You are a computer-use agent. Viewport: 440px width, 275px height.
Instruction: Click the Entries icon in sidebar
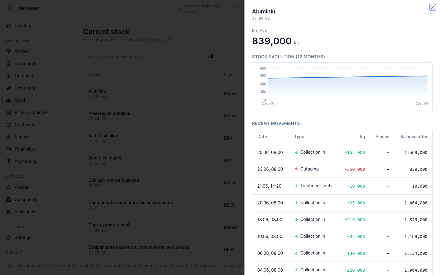click(x=9, y=51)
